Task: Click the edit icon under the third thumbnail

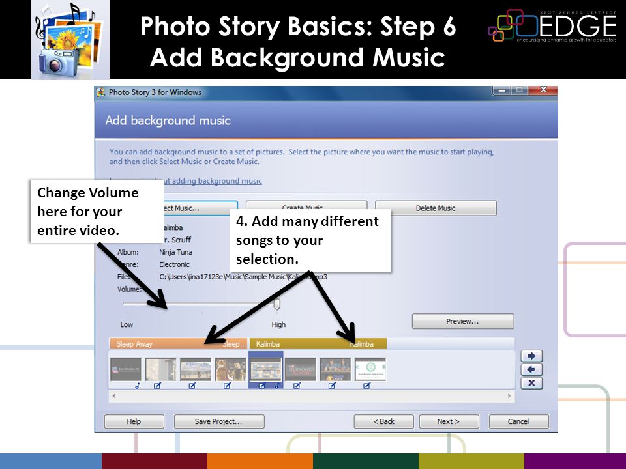Action: pos(192,386)
